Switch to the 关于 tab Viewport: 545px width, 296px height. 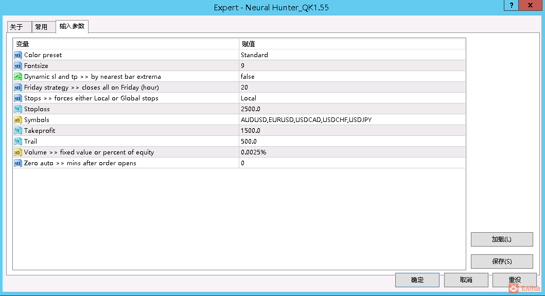click(x=19, y=27)
